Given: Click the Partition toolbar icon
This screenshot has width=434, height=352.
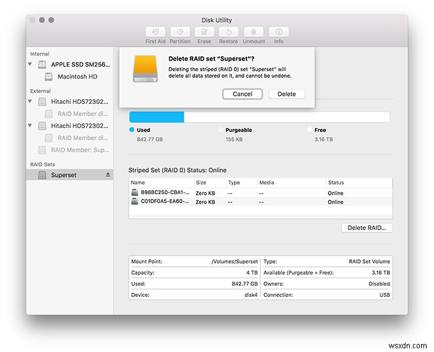Looking at the screenshot, I should tap(180, 32).
